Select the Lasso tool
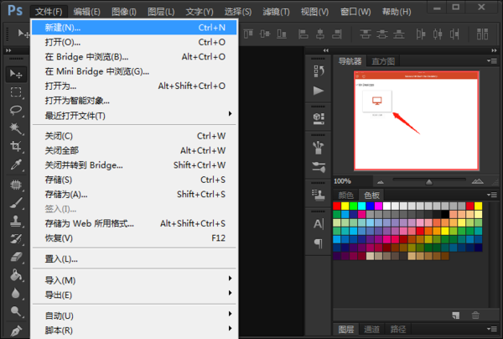Image resolution: width=503 pixels, height=339 pixels. point(16,111)
